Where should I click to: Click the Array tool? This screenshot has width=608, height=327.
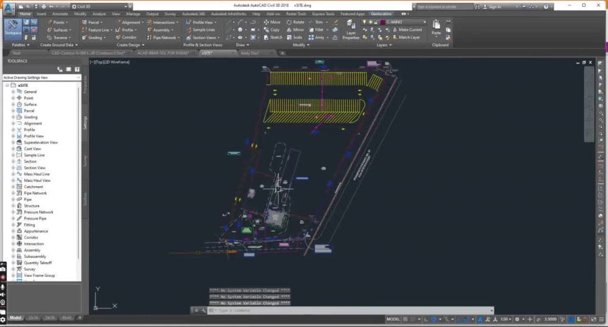(x=316, y=38)
